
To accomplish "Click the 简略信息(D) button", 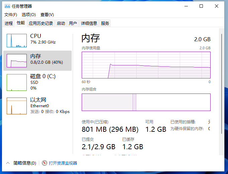I will tap(24, 163).
